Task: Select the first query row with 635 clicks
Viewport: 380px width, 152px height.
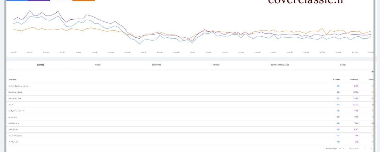Action: coord(190,86)
